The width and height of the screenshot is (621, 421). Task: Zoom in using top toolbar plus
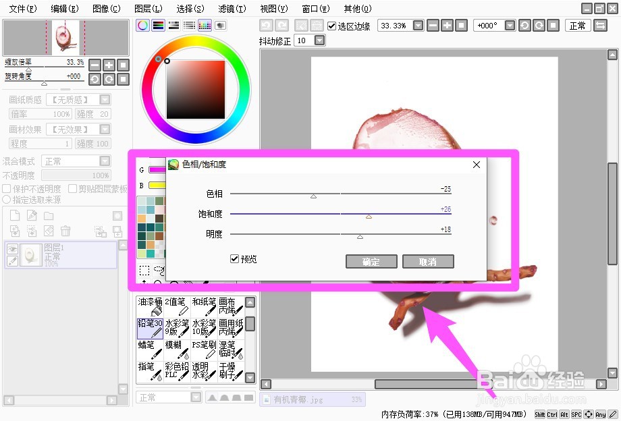pyautogui.click(x=447, y=26)
